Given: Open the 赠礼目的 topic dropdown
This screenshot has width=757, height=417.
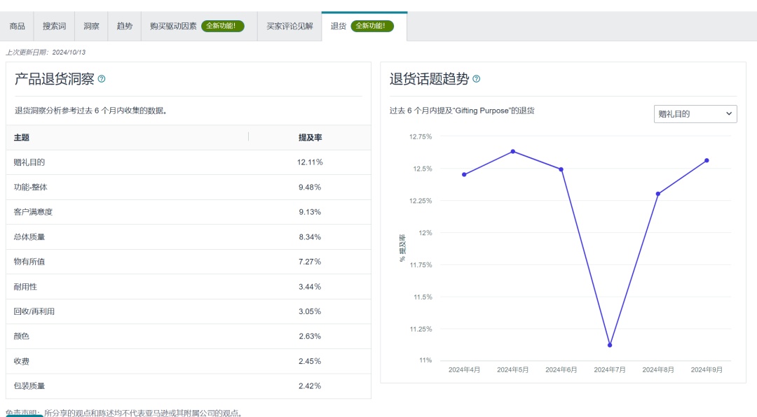Looking at the screenshot, I should pos(695,113).
